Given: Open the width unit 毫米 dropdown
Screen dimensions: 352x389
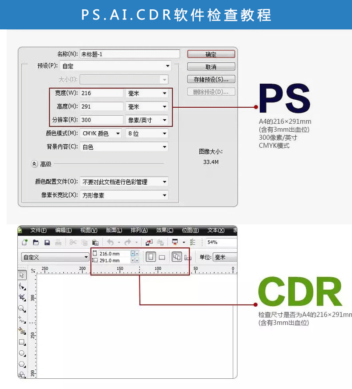Looking at the screenshot, I should pyautogui.click(x=147, y=93).
